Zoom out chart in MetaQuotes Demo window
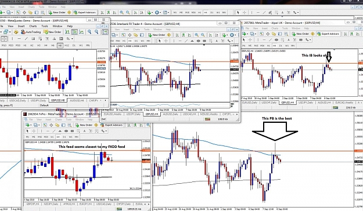The width and height of the screenshot is (363, 211). pos(96,32)
